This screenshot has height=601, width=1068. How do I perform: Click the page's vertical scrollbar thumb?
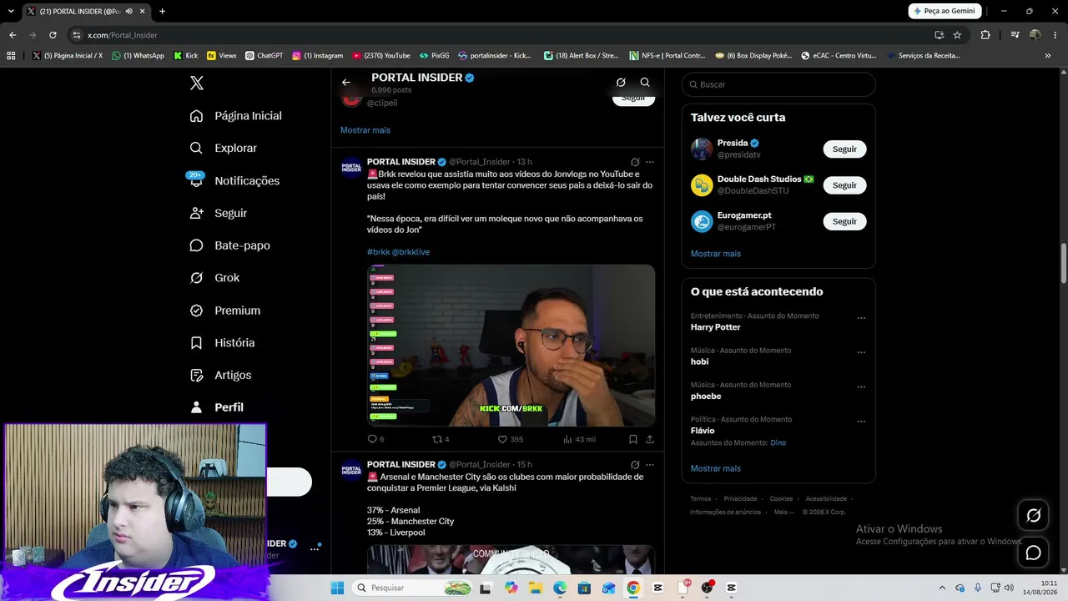coord(1064,264)
